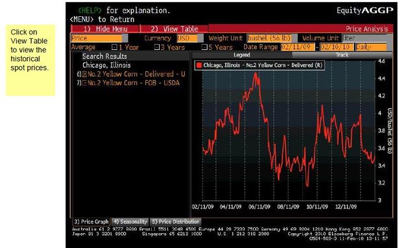This screenshot has height=248, width=399.
Task: Click the end date field 02/10/10
Action: tap(337, 47)
